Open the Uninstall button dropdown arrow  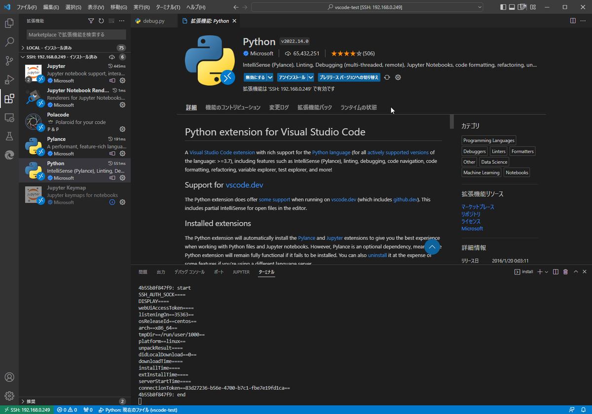310,77
